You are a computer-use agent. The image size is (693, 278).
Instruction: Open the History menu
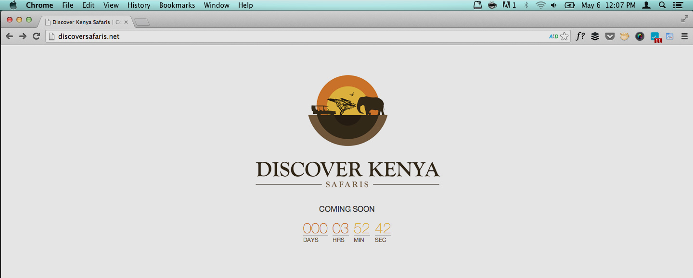click(139, 5)
